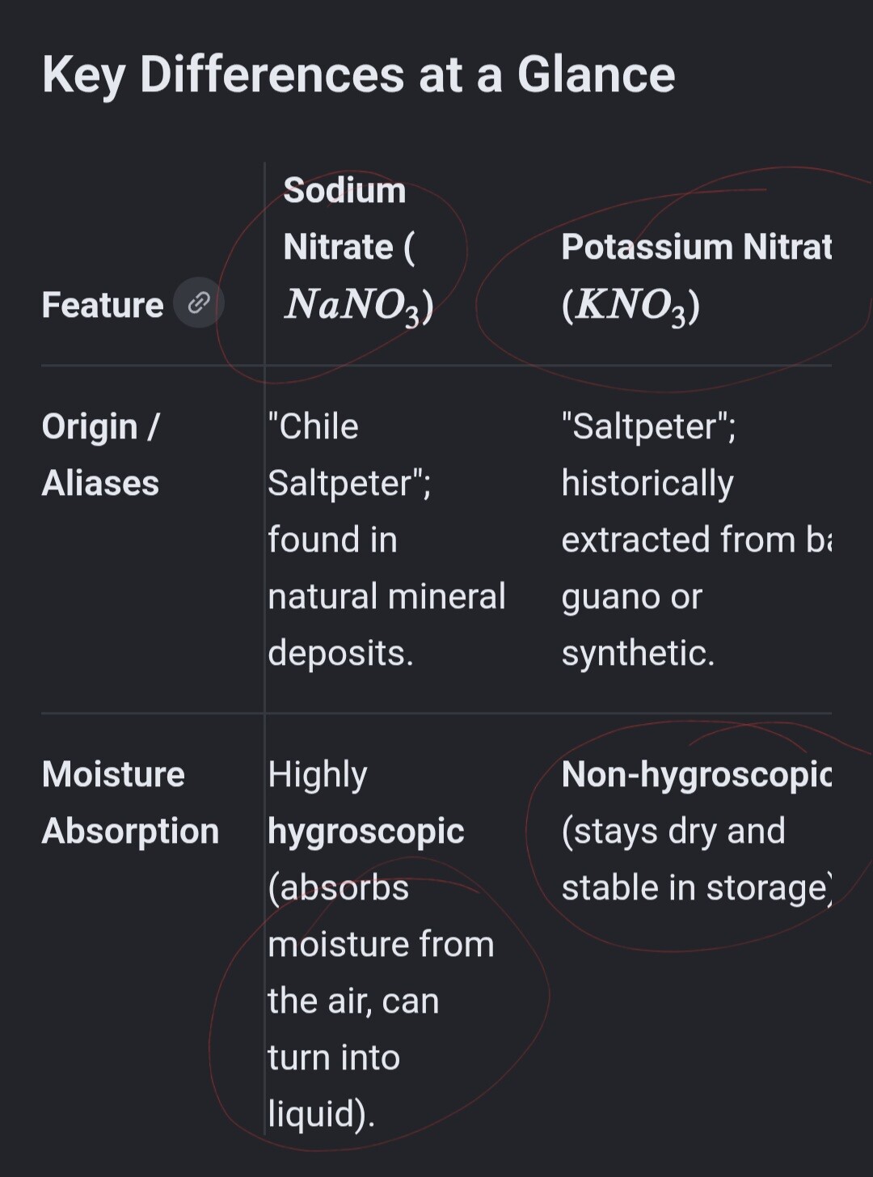Click 'stays dry and stable' text
873x1177 pixels.
pos(696,859)
